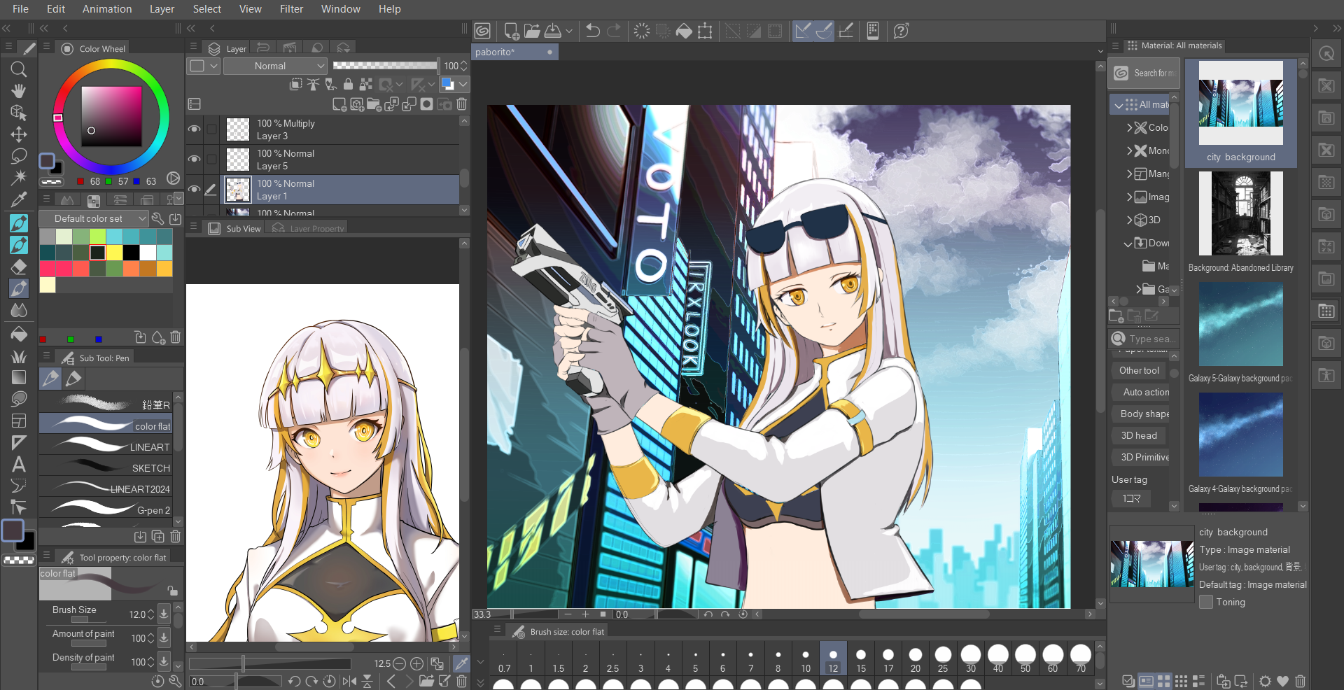The height and width of the screenshot is (690, 1344).
Task: Toggle Snap to Grid in command bar
Action: click(846, 31)
